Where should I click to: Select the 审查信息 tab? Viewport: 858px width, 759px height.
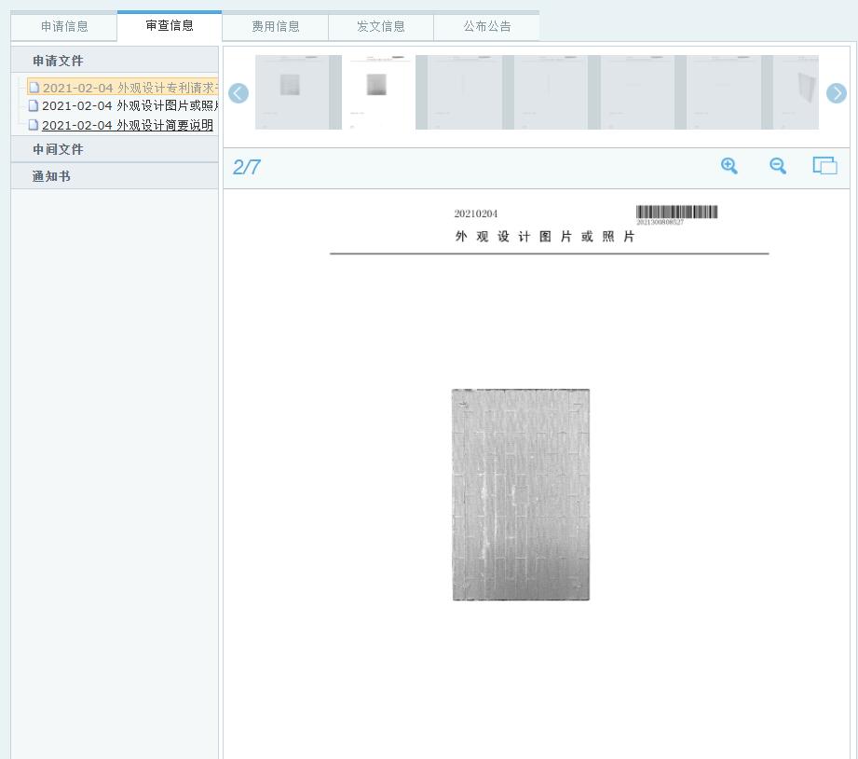click(170, 25)
